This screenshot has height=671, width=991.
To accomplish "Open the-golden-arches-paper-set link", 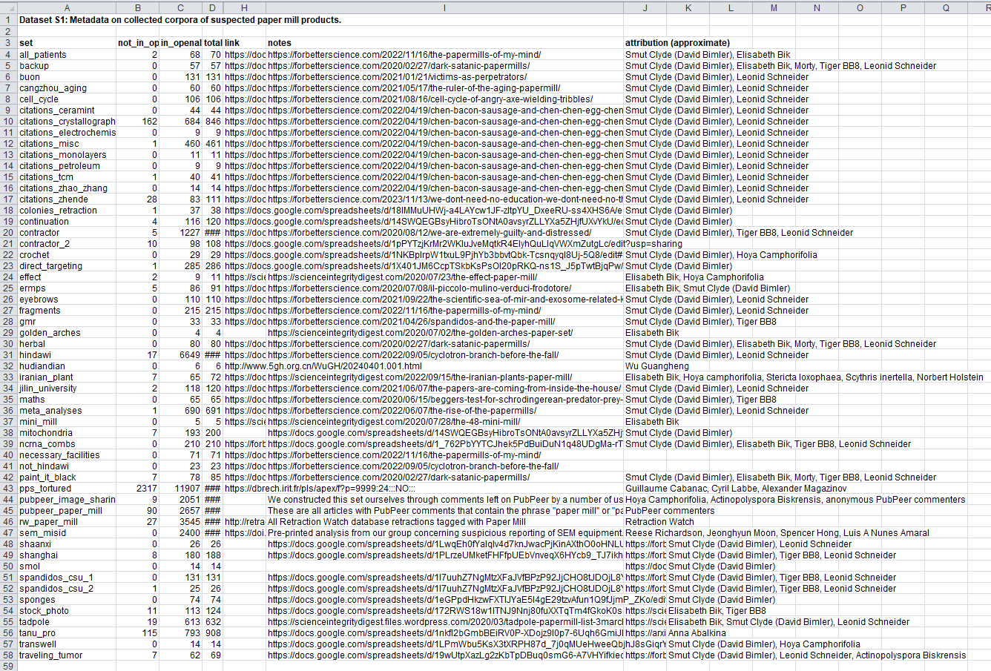I will (420, 333).
